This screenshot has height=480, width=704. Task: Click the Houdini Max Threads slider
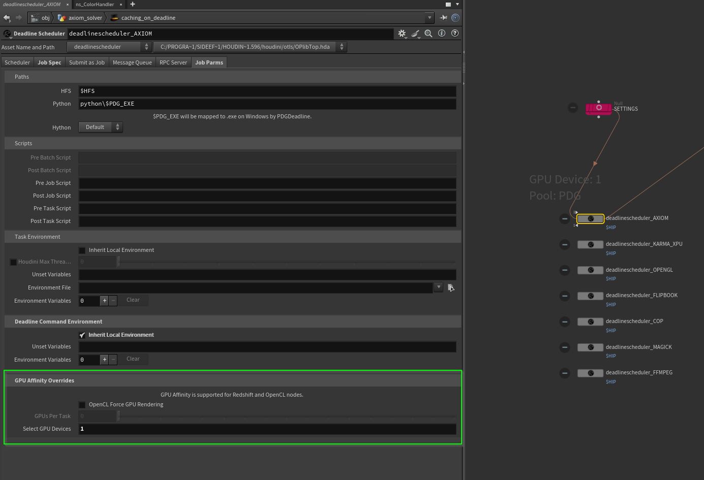click(x=287, y=262)
